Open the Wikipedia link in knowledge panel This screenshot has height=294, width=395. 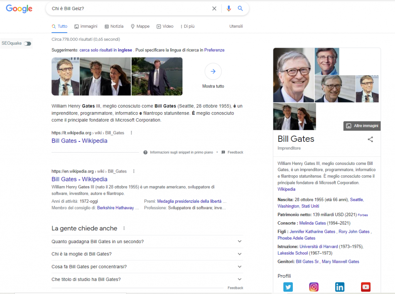point(287,189)
